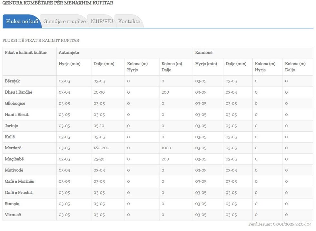Click Dheu i Bardhë exit time 20-30
The width and height of the screenshot is (316, 231).
point(99,92)
